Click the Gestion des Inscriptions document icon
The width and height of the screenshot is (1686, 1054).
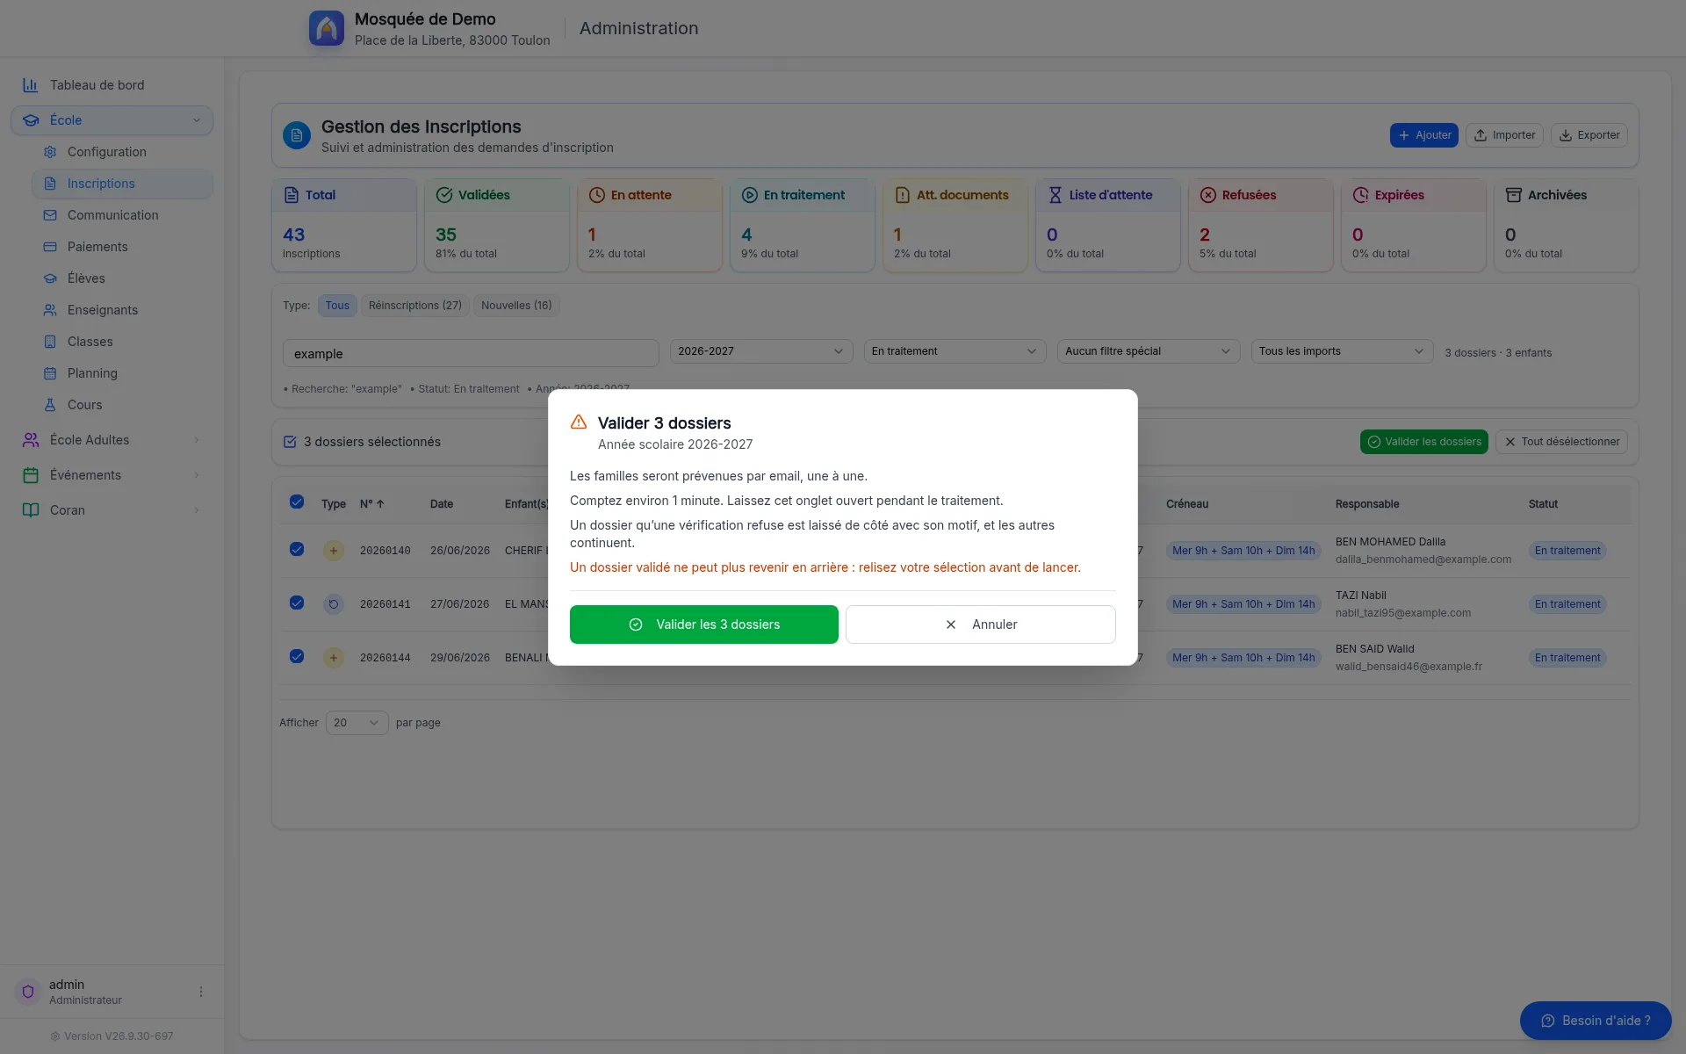point(297,135)
